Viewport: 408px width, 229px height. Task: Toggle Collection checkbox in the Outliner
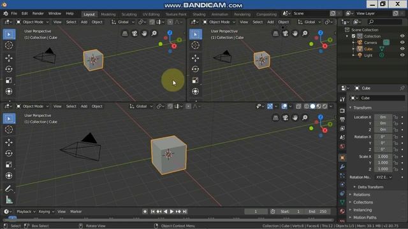353,36
